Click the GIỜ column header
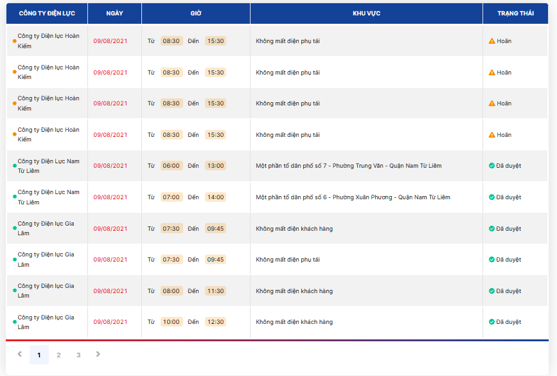557x376 pixels. tap(196, 13)
